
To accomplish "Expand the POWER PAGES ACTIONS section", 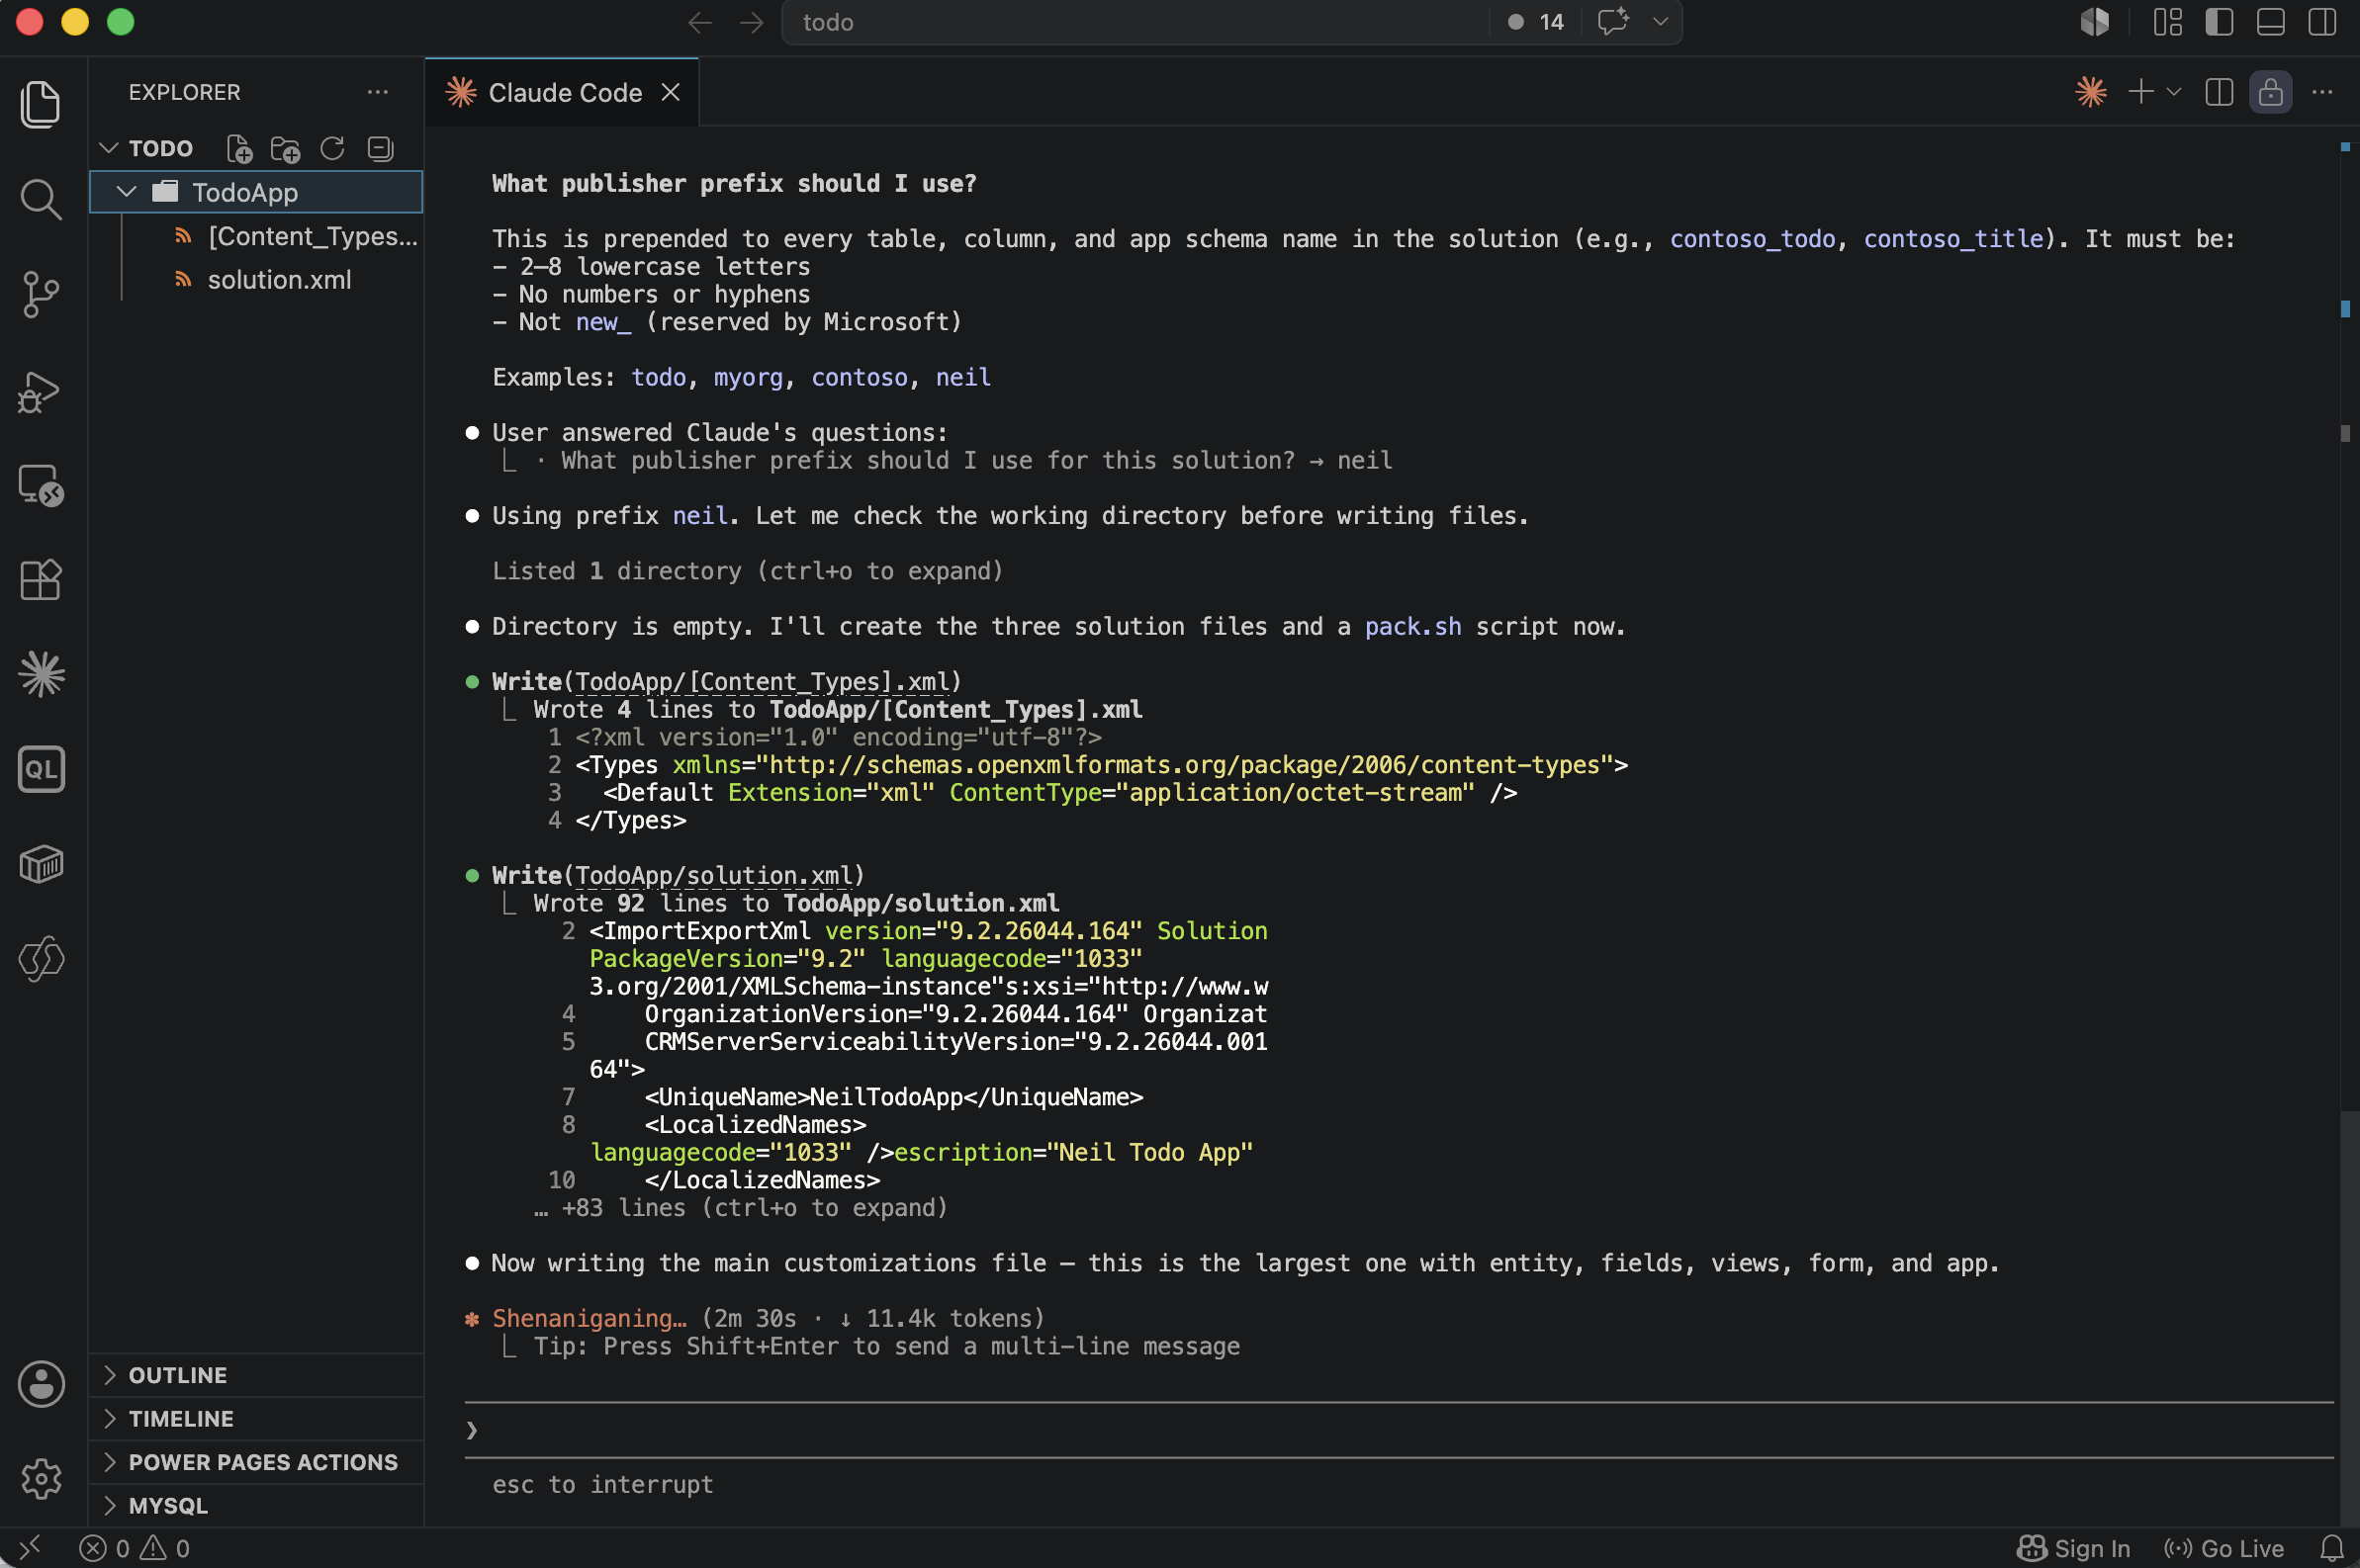I will point(256,1462).
